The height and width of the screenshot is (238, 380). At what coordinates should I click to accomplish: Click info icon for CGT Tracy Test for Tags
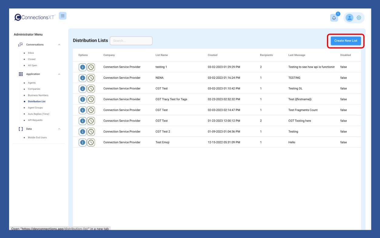click(x=82, y=99)
